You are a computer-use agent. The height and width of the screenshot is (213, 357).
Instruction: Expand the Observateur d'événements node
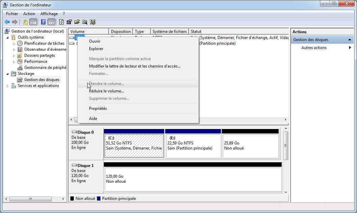[x=14, y=50]
